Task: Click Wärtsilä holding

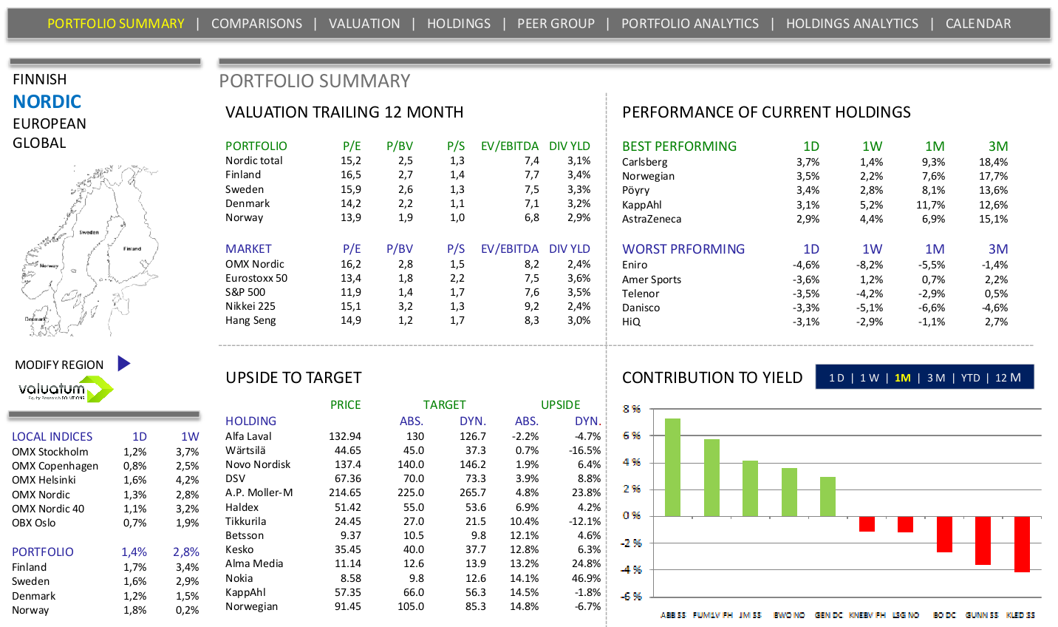Action: pyautogui.click(x=245, y=450)
